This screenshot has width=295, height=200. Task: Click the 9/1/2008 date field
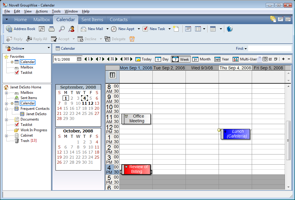(x=65, y=59)
